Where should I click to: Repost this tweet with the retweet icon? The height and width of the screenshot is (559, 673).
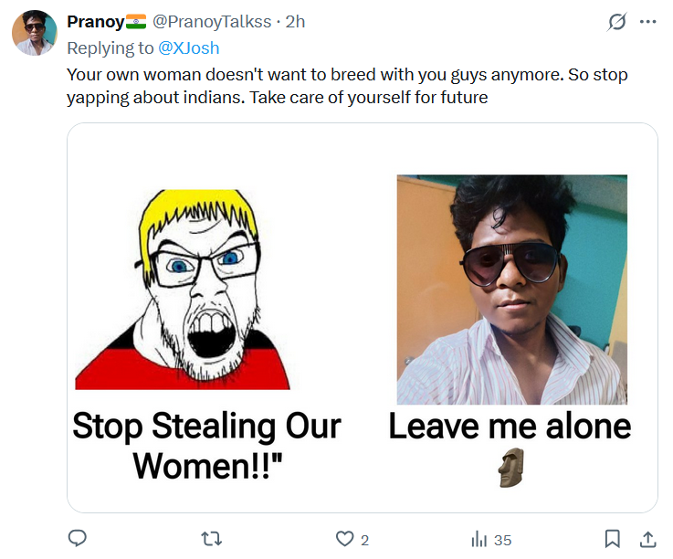point(211,539)
